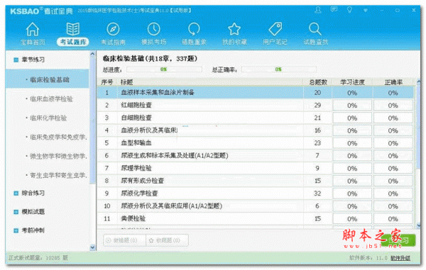Click the 软件升级 link
Screen dimensions: 426x270
click(400, 258)
